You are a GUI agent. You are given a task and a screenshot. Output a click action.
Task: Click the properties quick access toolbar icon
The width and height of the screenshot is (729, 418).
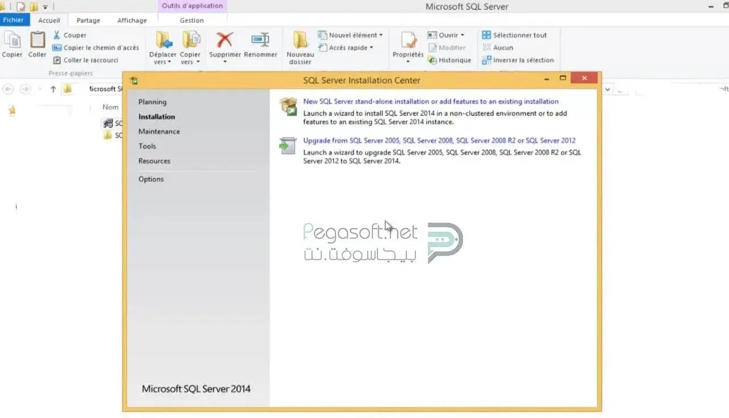pos(21,7)
